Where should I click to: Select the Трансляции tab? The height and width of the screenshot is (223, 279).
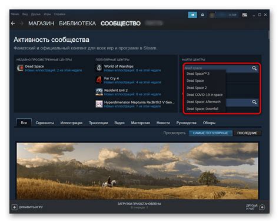coord(98,123)
